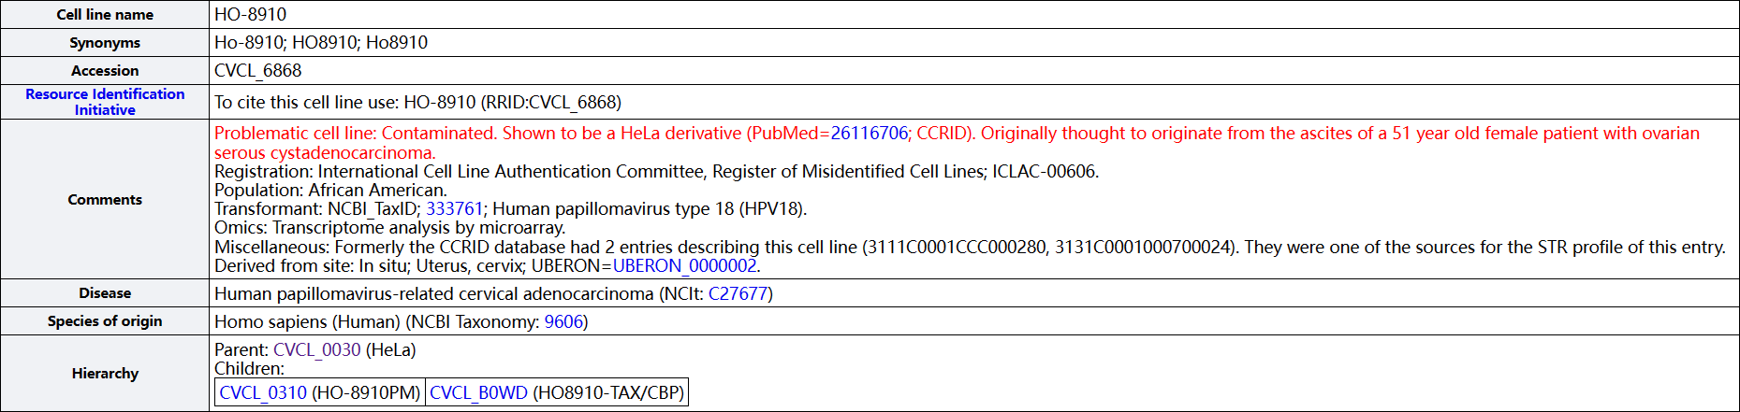Follow the NCBI TaxID 333761 link
This screenshot has width=1740, height=412.
click(x=454, y=209)
